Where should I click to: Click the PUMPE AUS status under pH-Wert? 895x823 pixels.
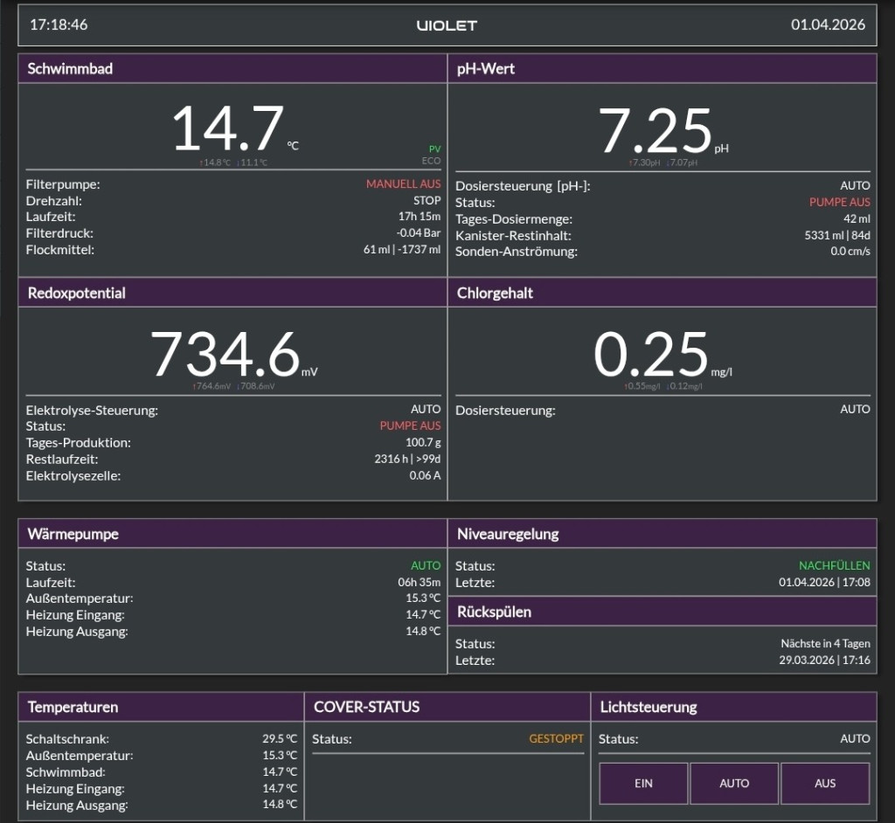point(840,202)
